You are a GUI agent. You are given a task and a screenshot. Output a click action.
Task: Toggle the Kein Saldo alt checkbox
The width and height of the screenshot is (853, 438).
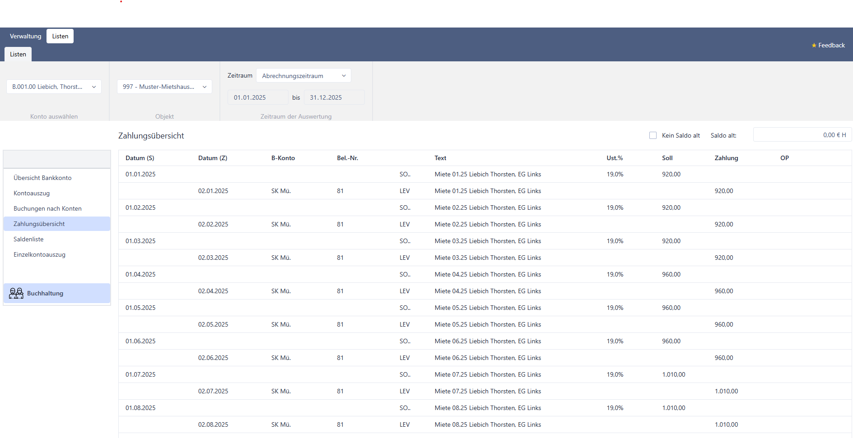pos(653,135)
